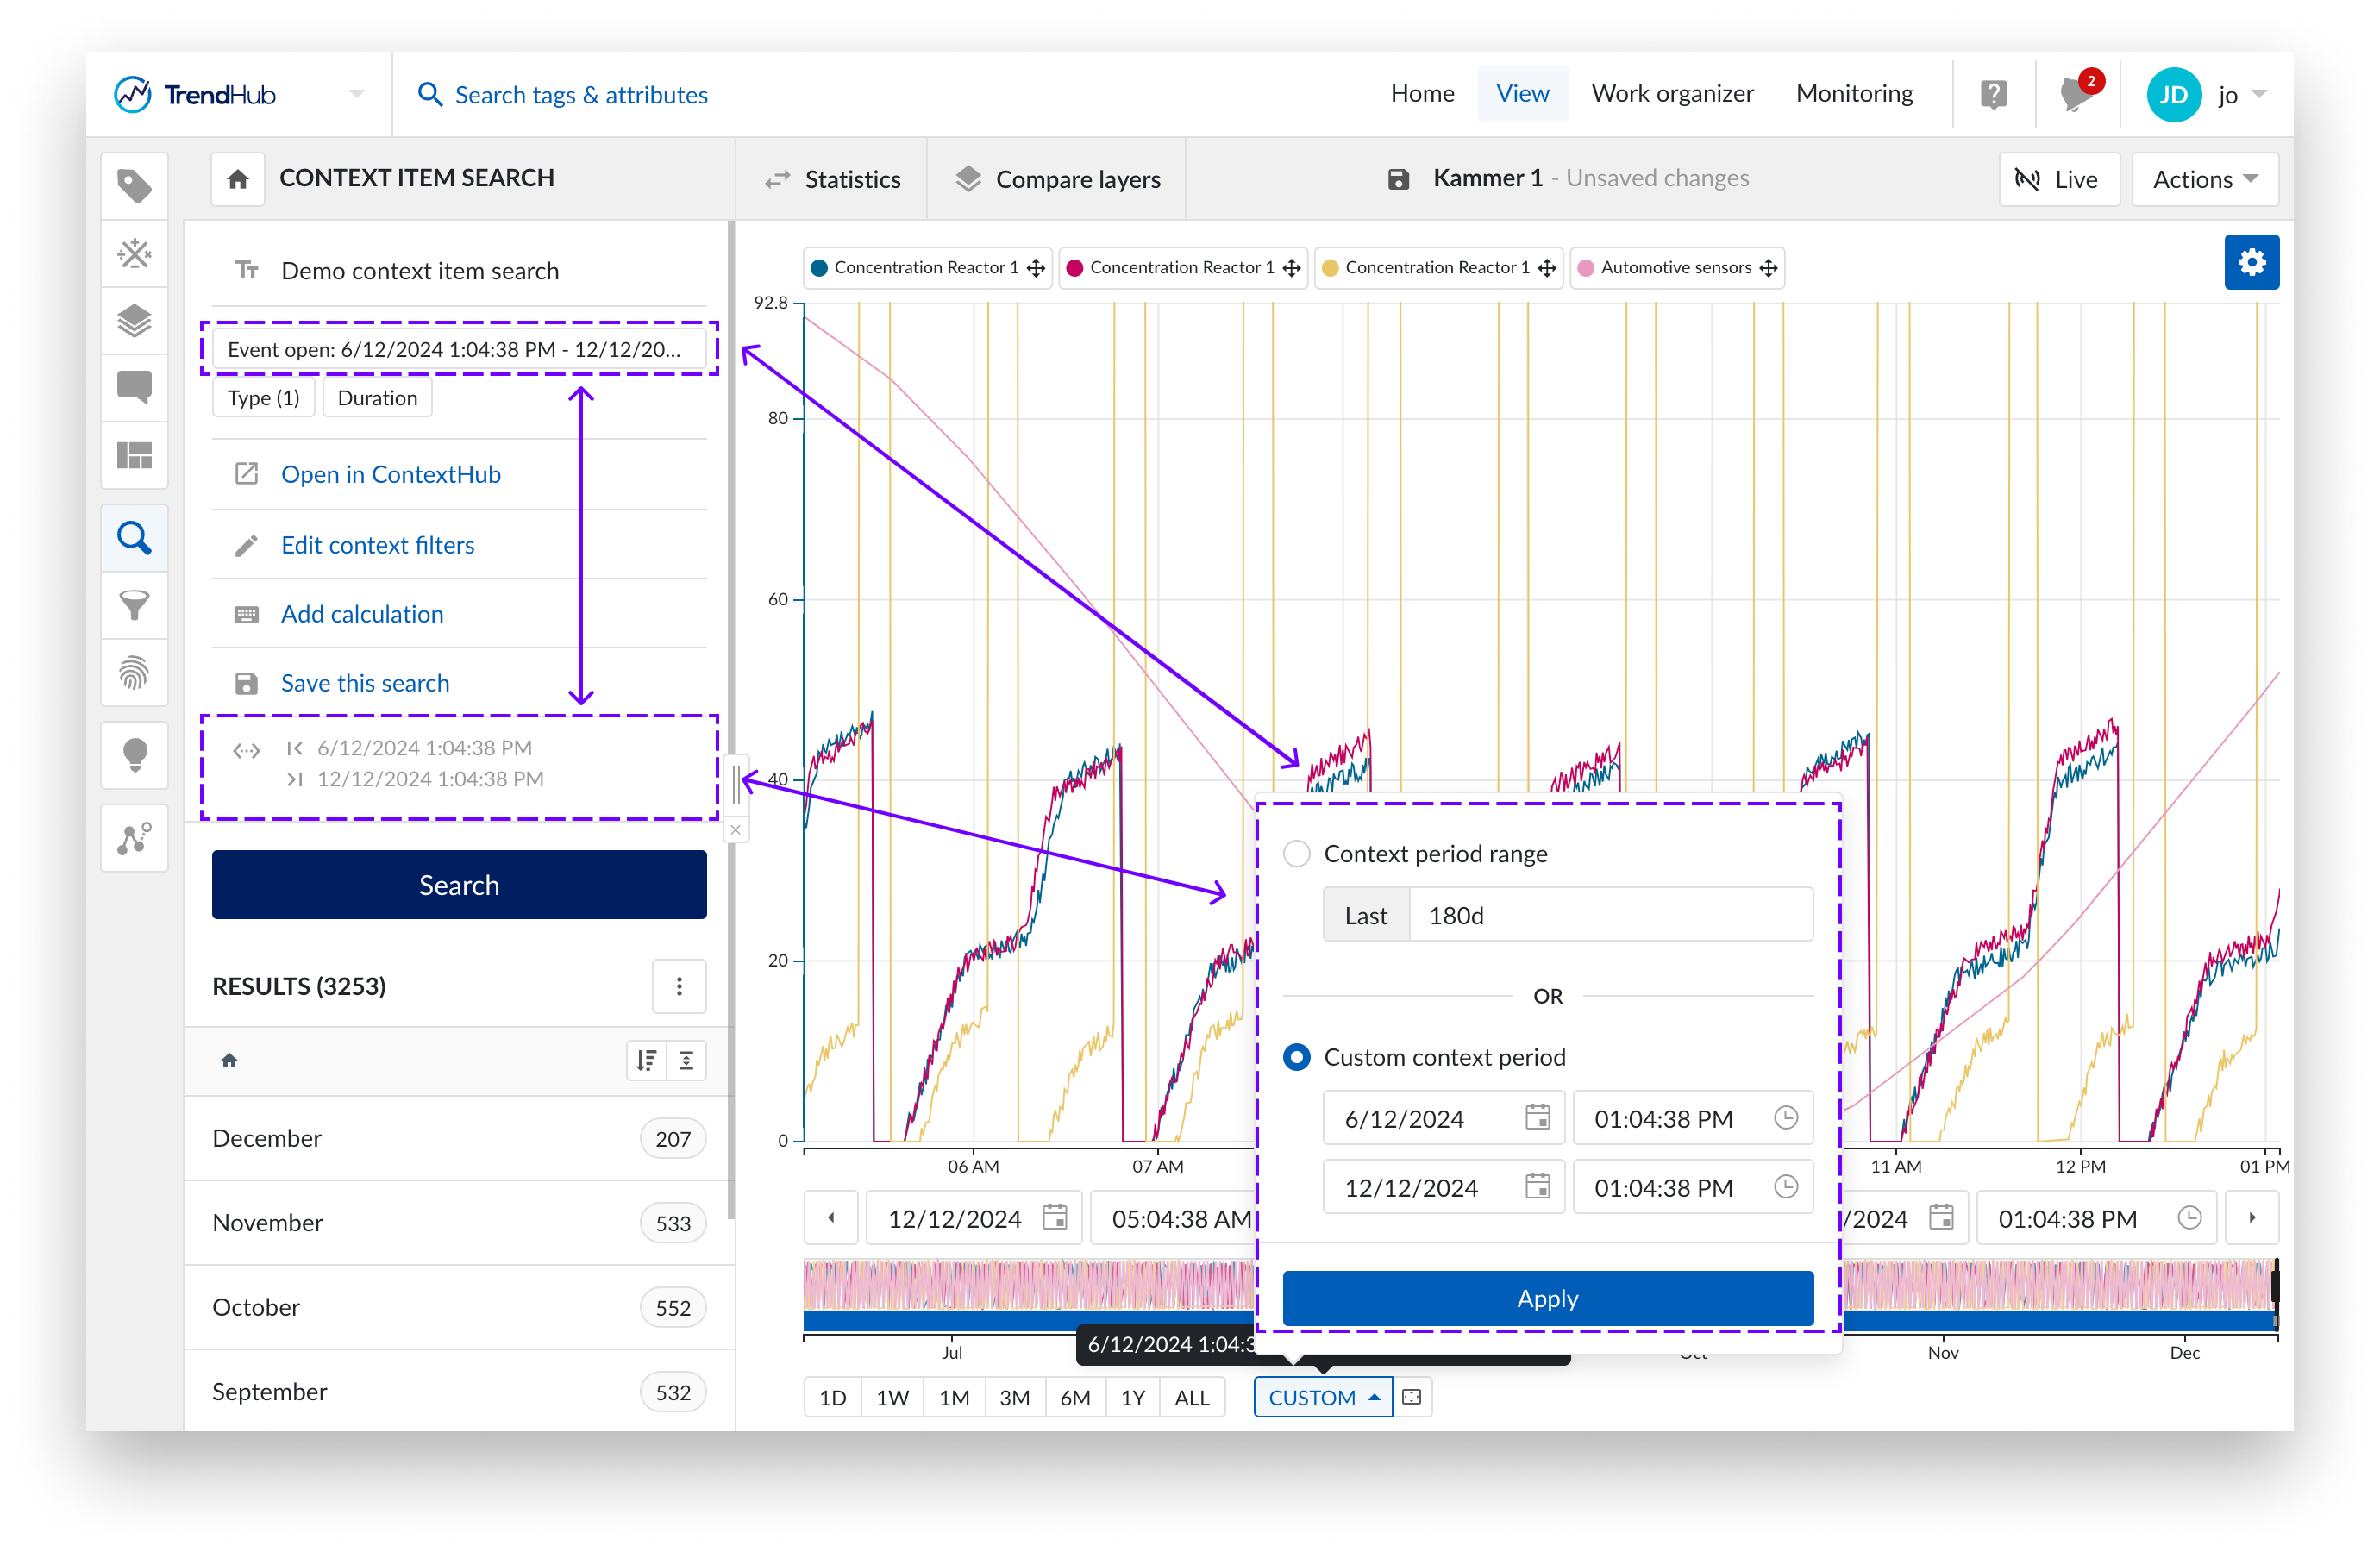Open the layers sidebar icon

click(x=134, y=321)
